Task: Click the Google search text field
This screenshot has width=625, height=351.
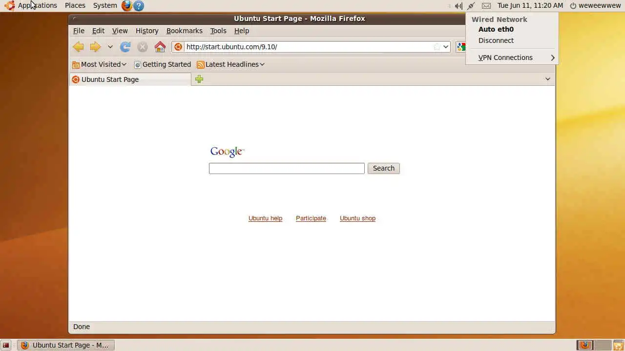Action: tap(287, 168)
